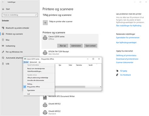
Task: Click the Sider column header
Action: pos(70,65)
